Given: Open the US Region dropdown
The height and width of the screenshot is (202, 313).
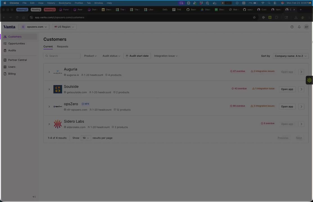Looking at the screenshot, I should [x=64, y=27].
